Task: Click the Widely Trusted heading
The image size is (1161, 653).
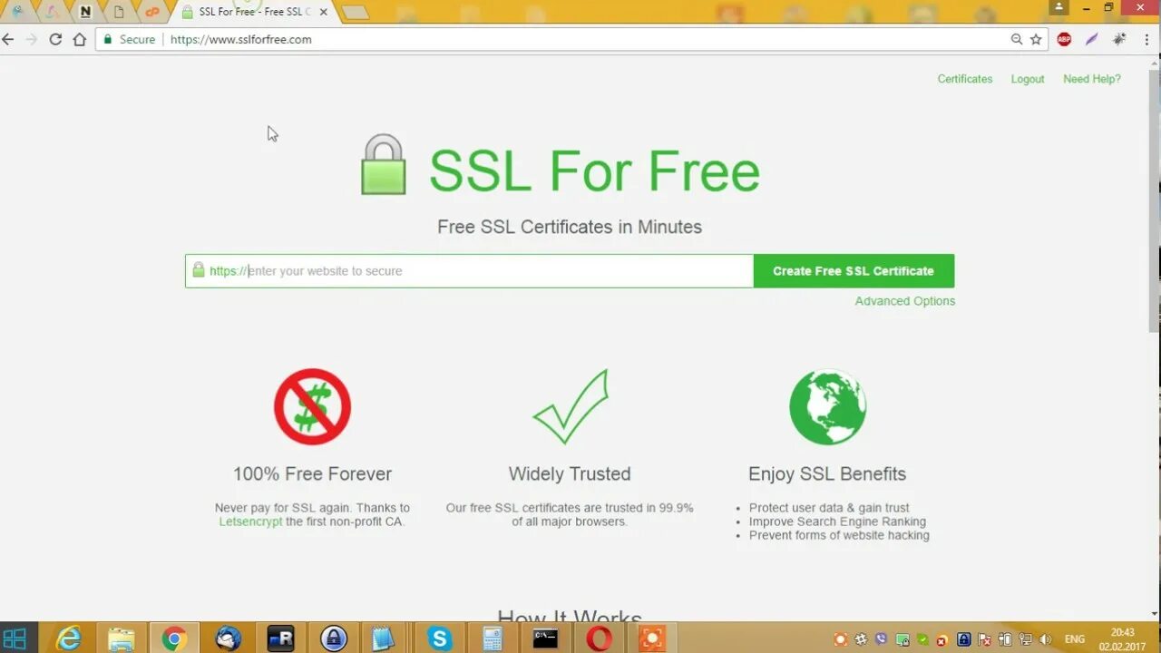Action: click(570, 473)
